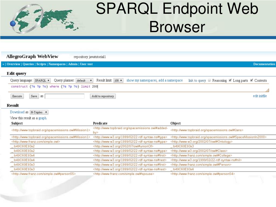This screenshot has height=207, width=276.
Task: Click the spacemissions.owl#added-by predicate
Action: [130, 130]
